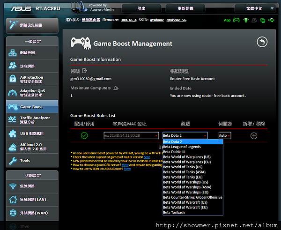
Task: Select Beta World of Warships (EU)
Action: pyautogui.click(x=193, y=192)
